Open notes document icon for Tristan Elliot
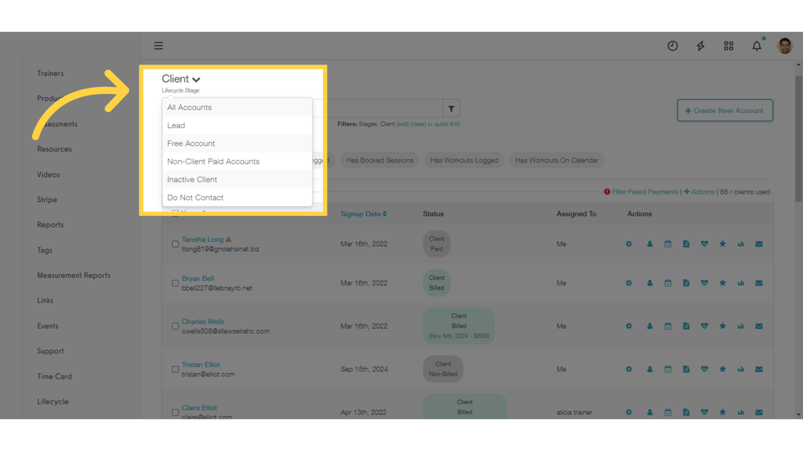Screen dimensions: 803x451 click(686, 369)
